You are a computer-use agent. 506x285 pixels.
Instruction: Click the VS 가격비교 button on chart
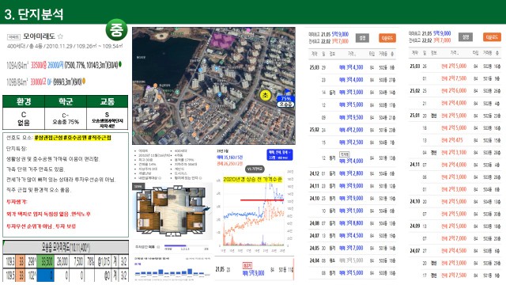coord(255,169)
